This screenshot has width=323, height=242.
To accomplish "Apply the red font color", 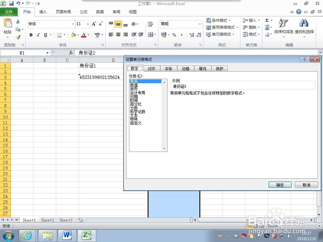I will click(84, 35).
